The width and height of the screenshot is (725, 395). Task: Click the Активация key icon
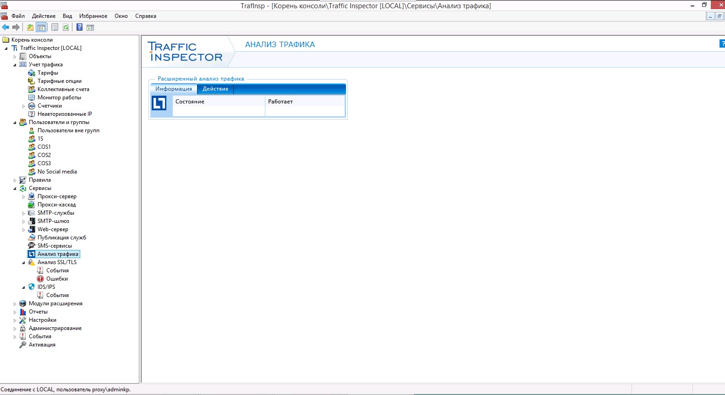(x=23, y=345)
